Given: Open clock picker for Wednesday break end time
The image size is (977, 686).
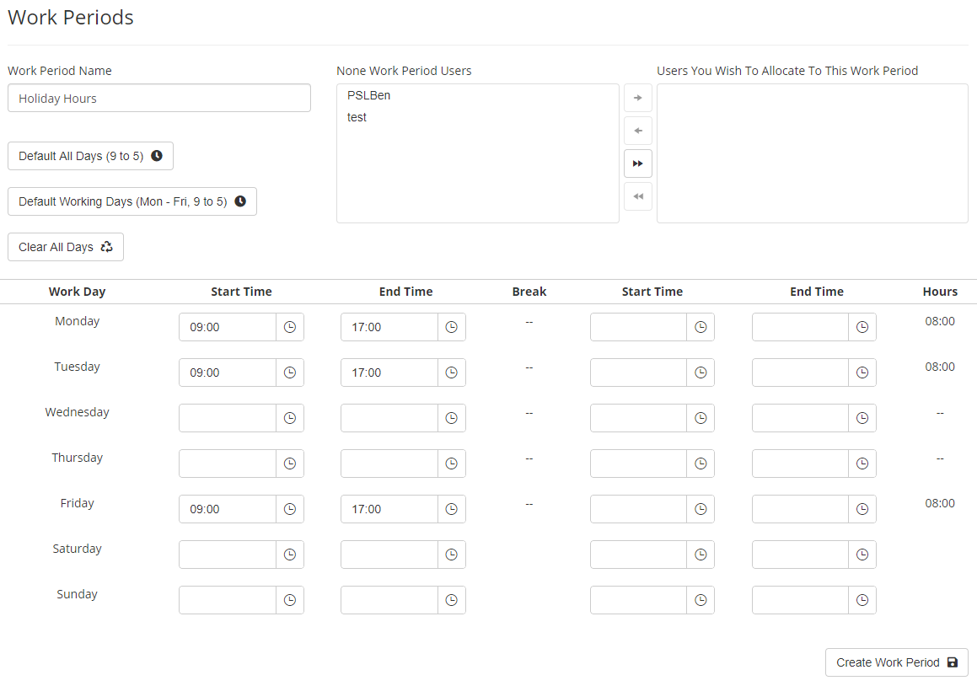Looking at the screenshot, I should tap(862, 418).
